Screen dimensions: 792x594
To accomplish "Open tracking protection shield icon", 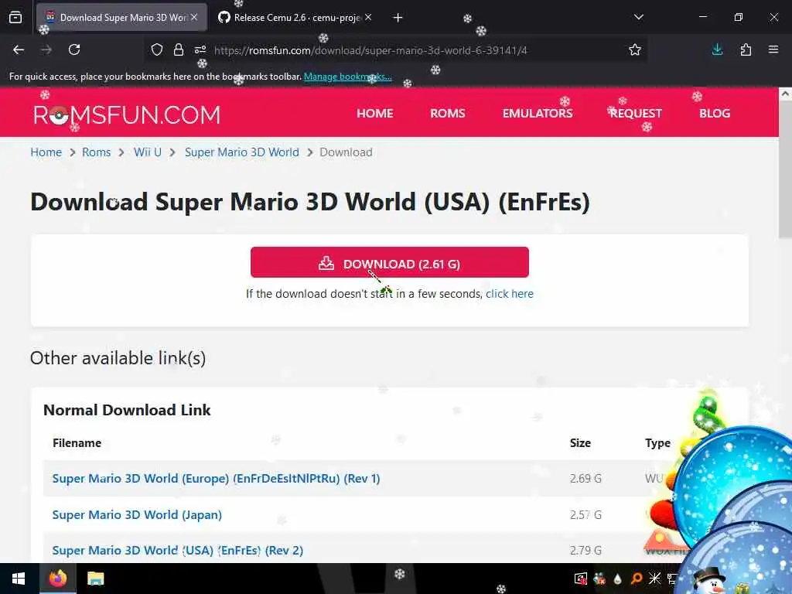I will click(157, 49).
